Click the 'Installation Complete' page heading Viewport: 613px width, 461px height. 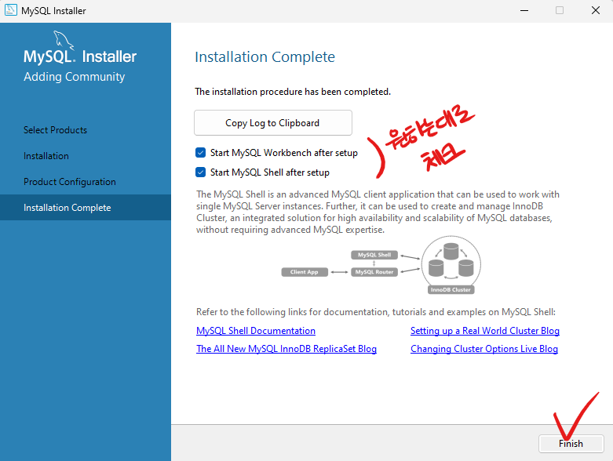click(265, 57)
